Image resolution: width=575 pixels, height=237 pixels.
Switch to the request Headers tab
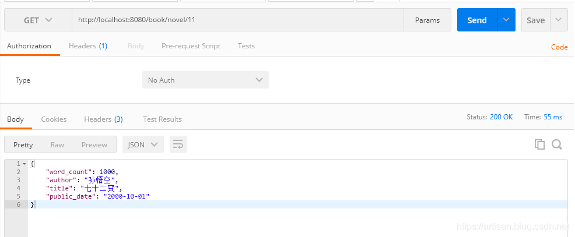pyautogui.click(x=87, y=46)
